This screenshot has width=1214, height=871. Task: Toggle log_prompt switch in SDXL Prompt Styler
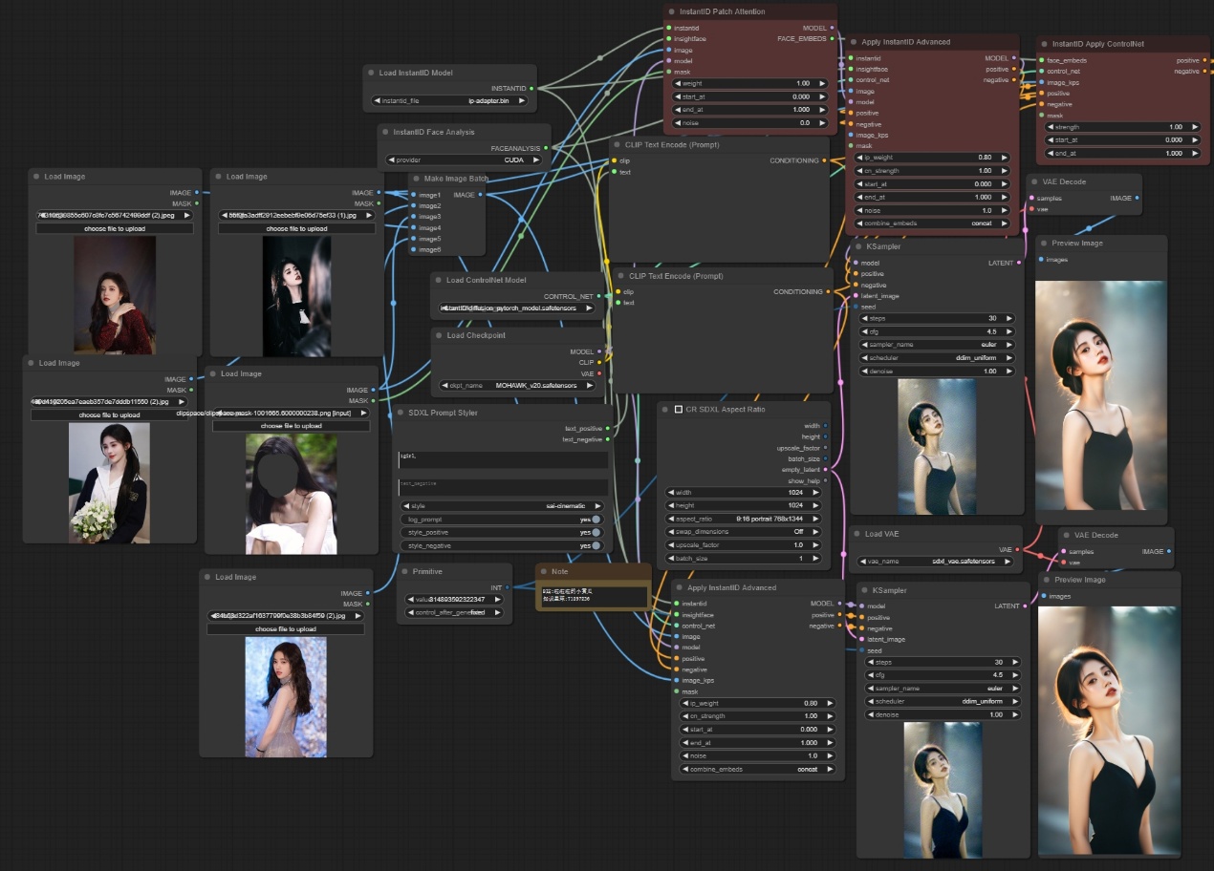(x=596, y=520)
